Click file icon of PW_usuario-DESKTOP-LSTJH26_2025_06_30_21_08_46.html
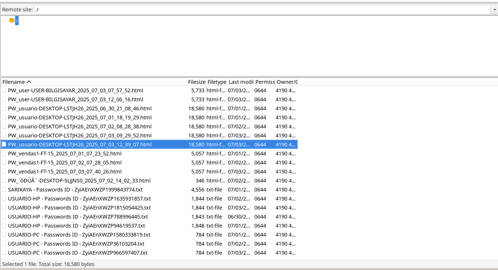 tap(4, 108)
